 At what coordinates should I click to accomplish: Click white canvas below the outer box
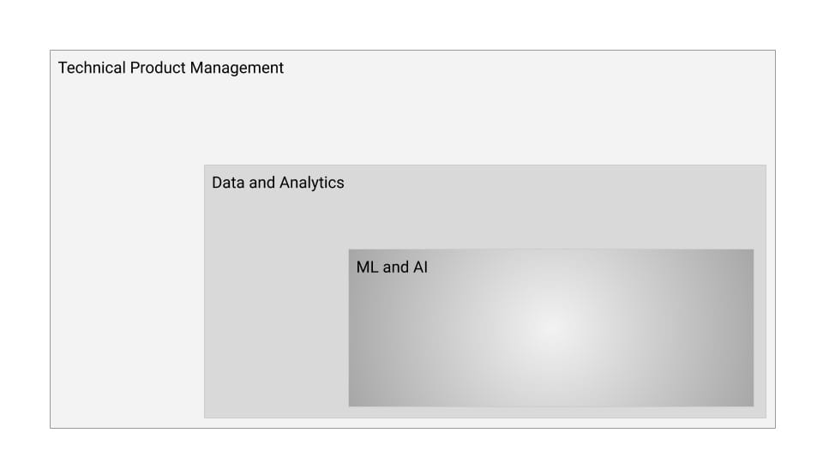pos(411,446)
